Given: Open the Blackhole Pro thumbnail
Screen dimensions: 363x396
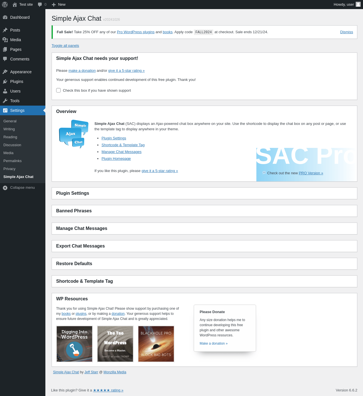Looking at the screenshot, I should 156,344.
